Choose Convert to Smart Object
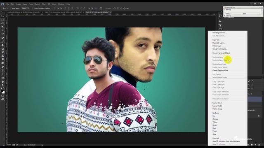Viewport: 264px width, 148px height. pos(221,53)
